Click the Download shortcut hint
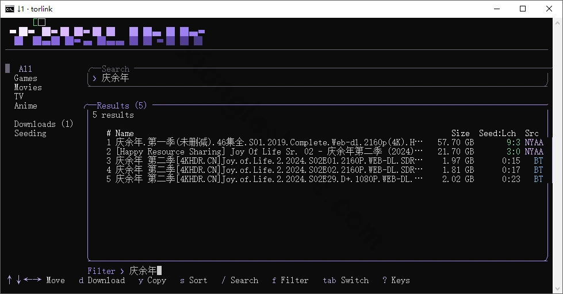Screen dimensions: 563x294 [x=102, y=280]
